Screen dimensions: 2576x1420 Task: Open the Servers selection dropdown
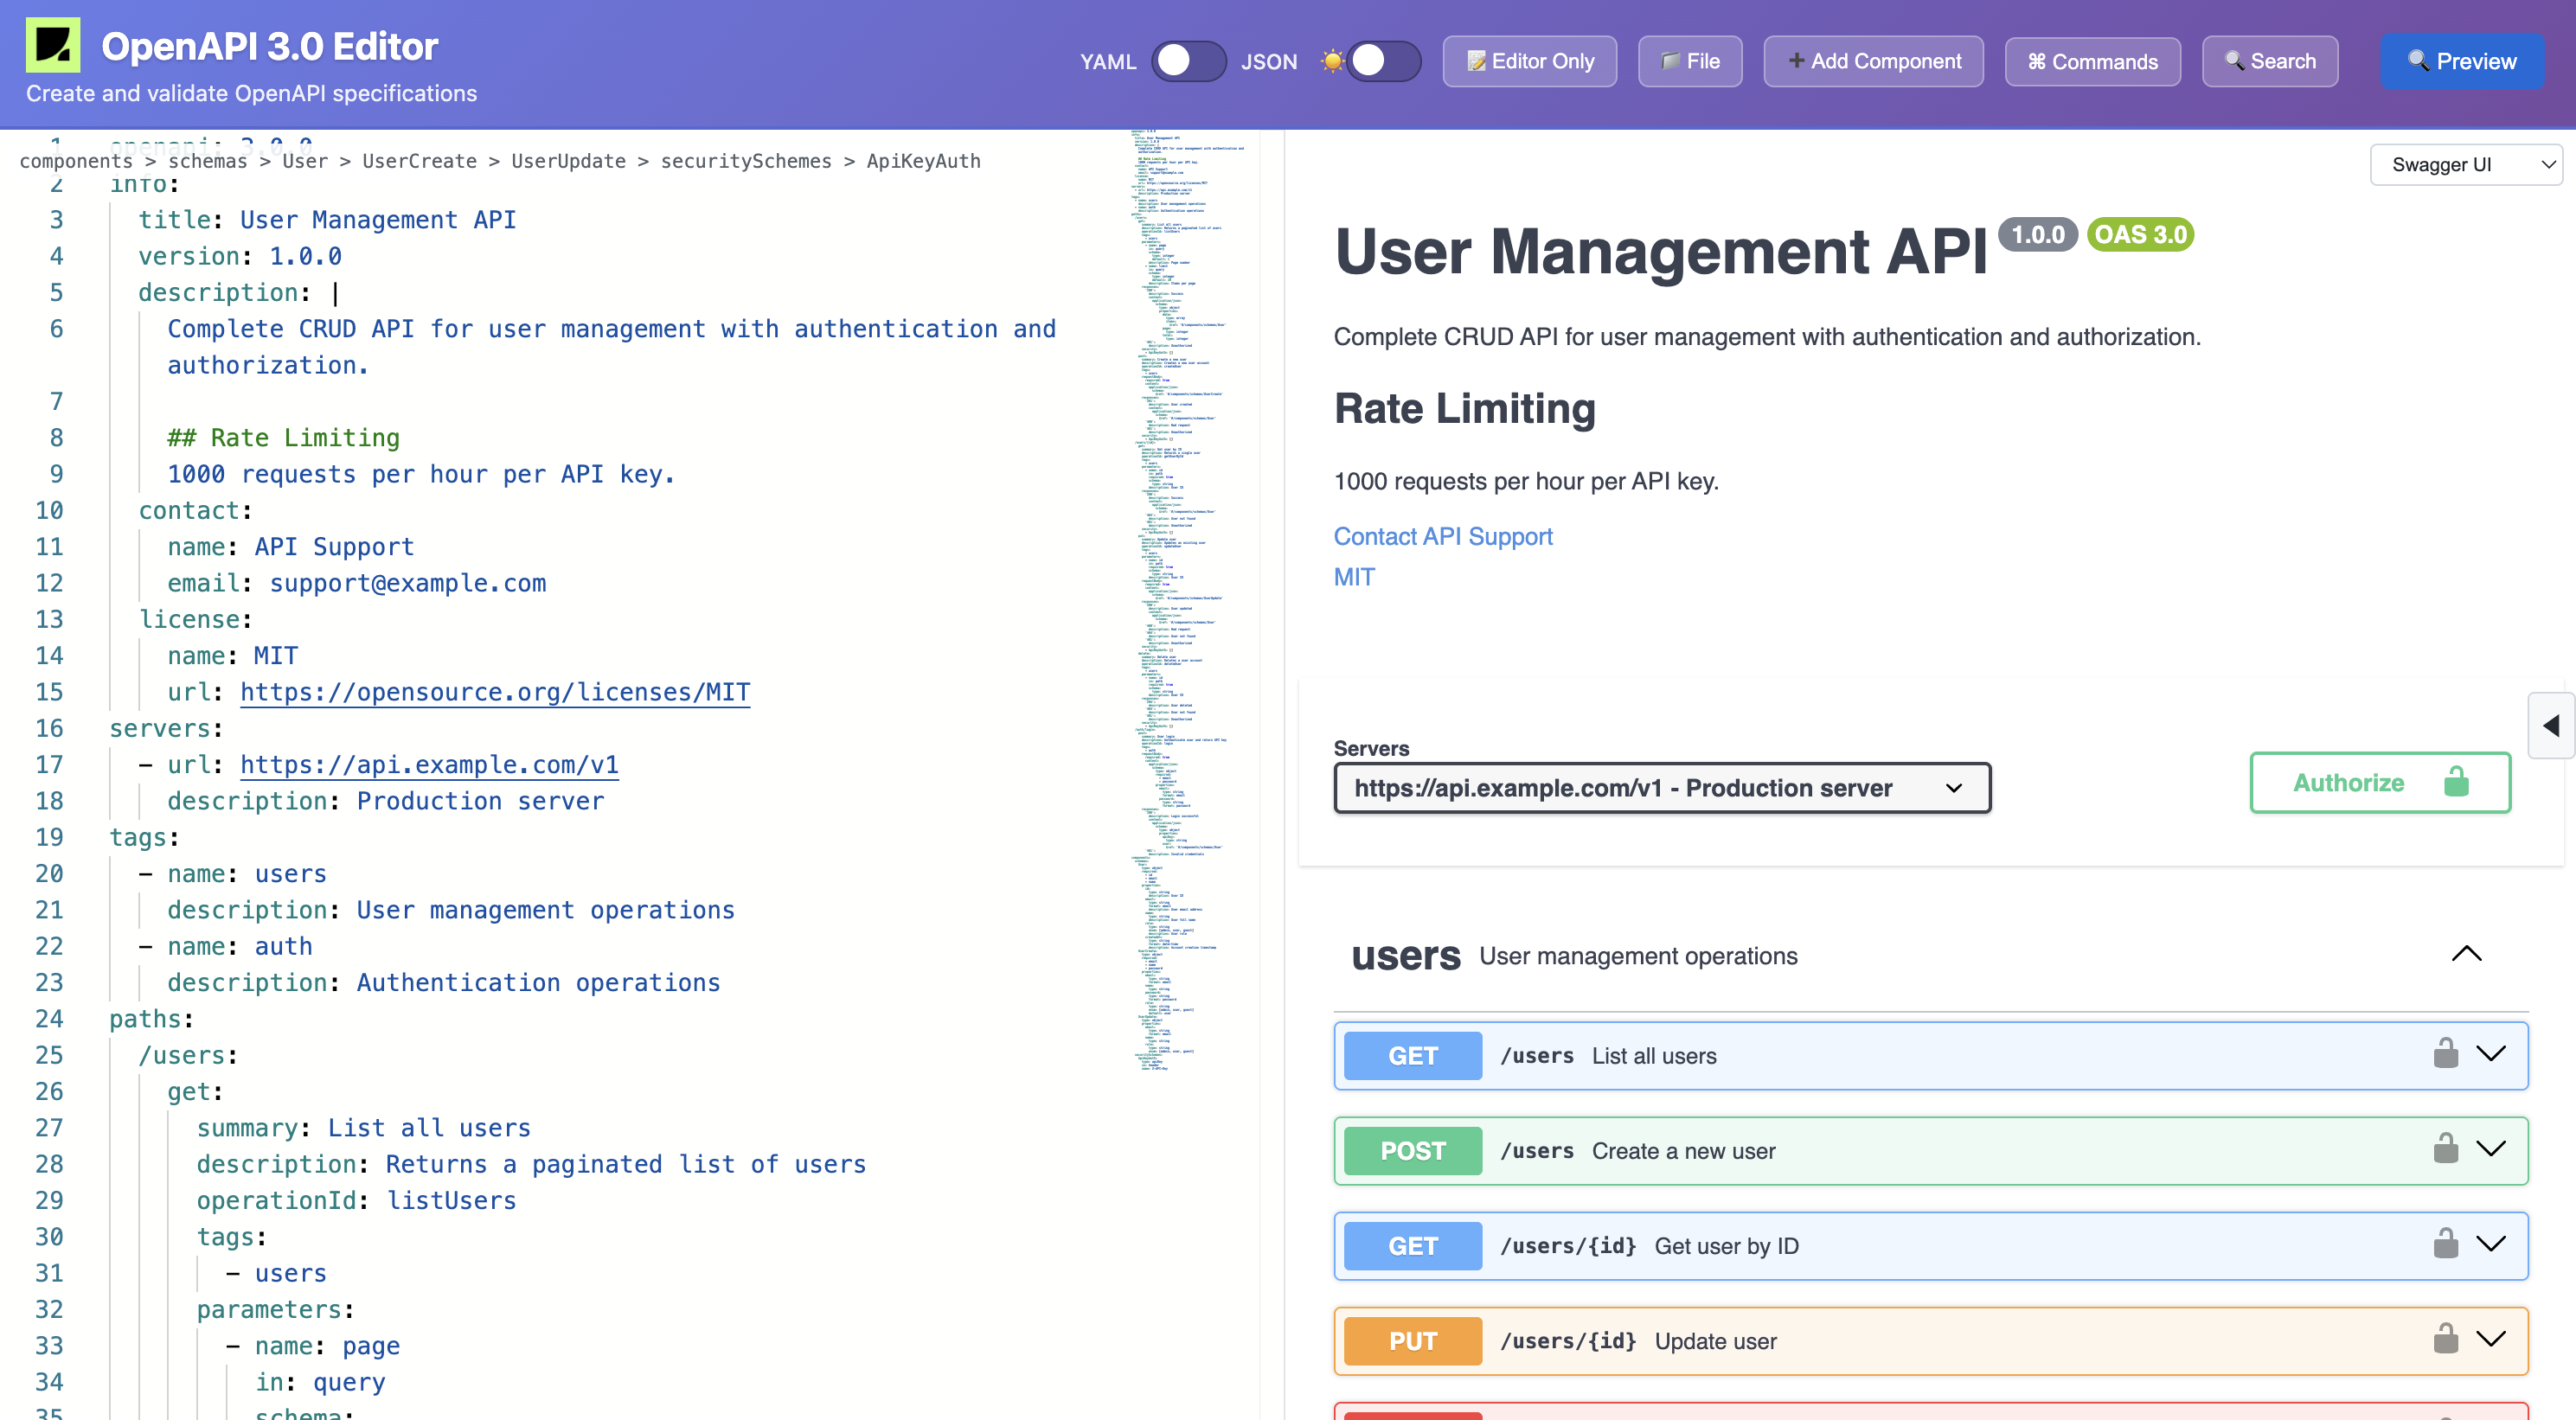(1662, 788)
